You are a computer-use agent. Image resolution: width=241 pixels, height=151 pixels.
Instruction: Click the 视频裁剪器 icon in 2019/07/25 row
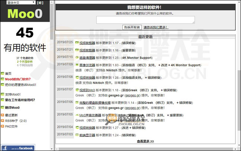point(77,43)
